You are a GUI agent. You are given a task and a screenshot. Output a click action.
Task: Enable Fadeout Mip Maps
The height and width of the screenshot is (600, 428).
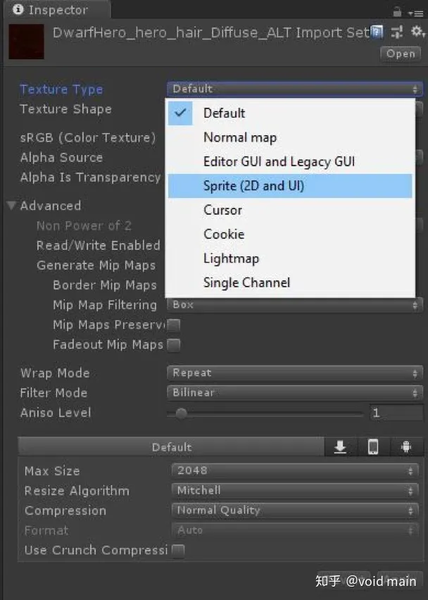pyautogui.click(x=173, y=344)
